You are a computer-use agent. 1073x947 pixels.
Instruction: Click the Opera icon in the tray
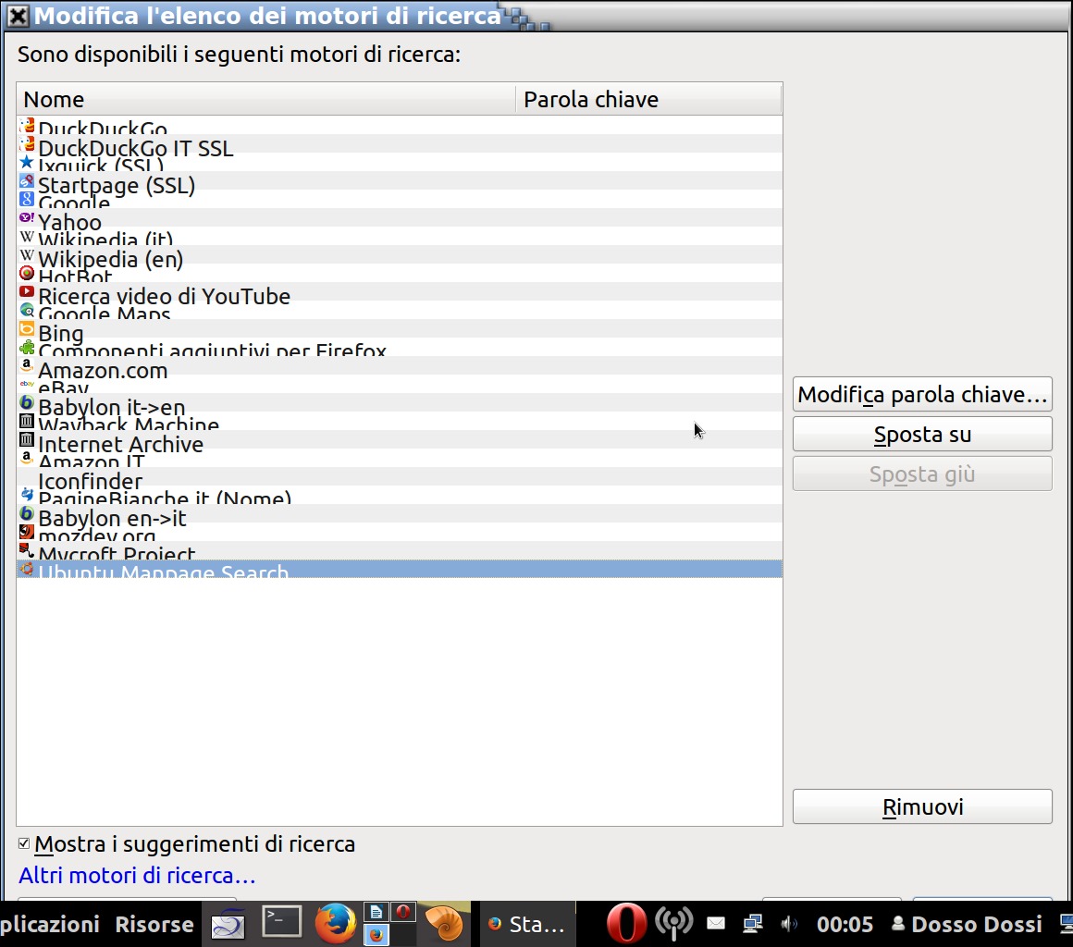coord(625,923)
